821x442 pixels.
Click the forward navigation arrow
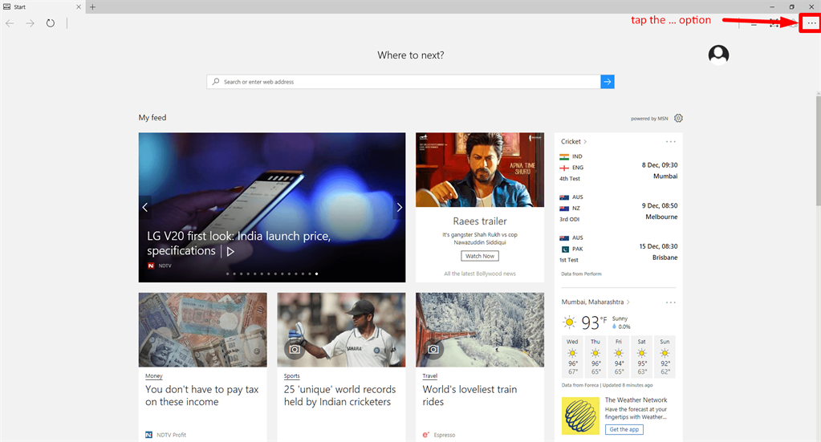(30, 23)
